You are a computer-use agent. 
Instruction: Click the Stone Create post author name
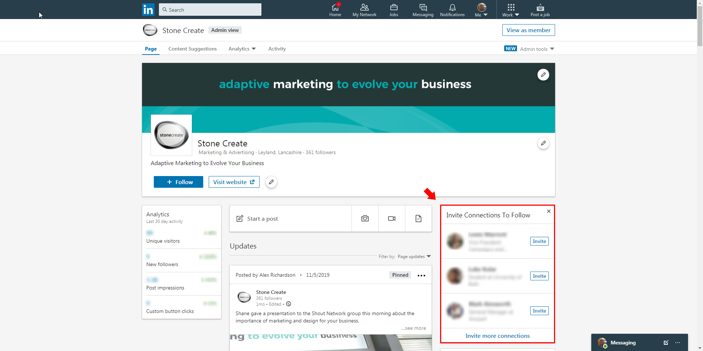271,292
